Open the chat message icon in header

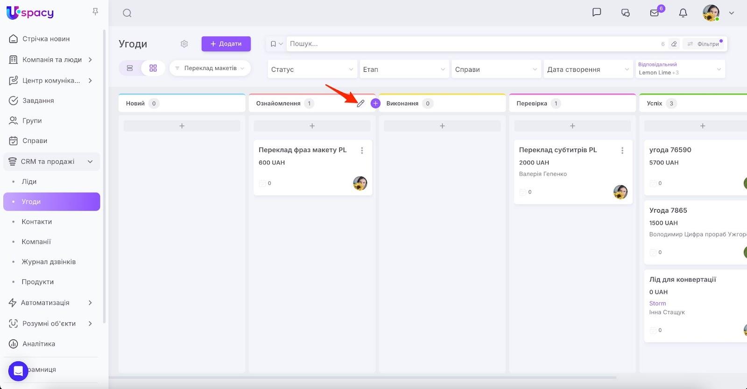pos(597,13)
